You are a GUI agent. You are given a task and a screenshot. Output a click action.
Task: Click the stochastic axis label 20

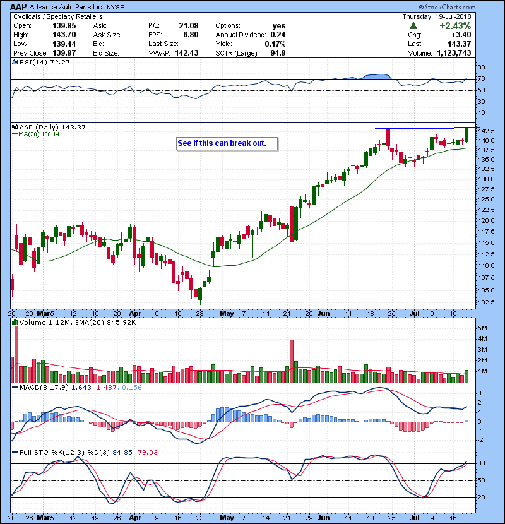click(481, 497)
